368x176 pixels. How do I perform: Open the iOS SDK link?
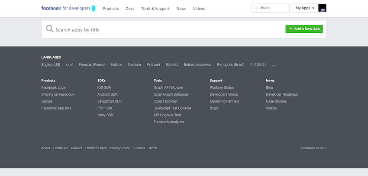tap(104, 88)
